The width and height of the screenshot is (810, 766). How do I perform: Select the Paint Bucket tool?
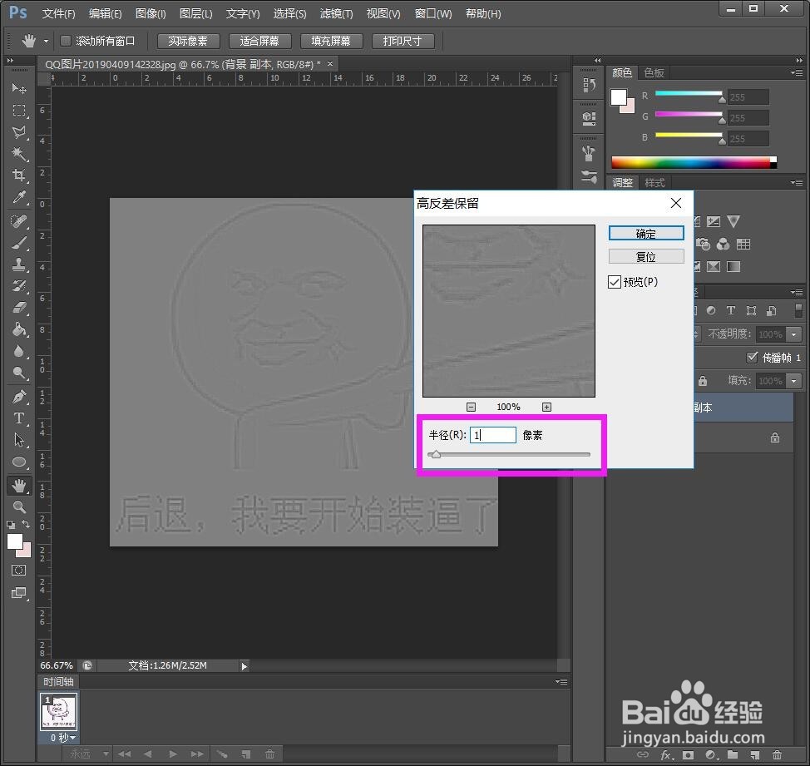tap(19, 329)
